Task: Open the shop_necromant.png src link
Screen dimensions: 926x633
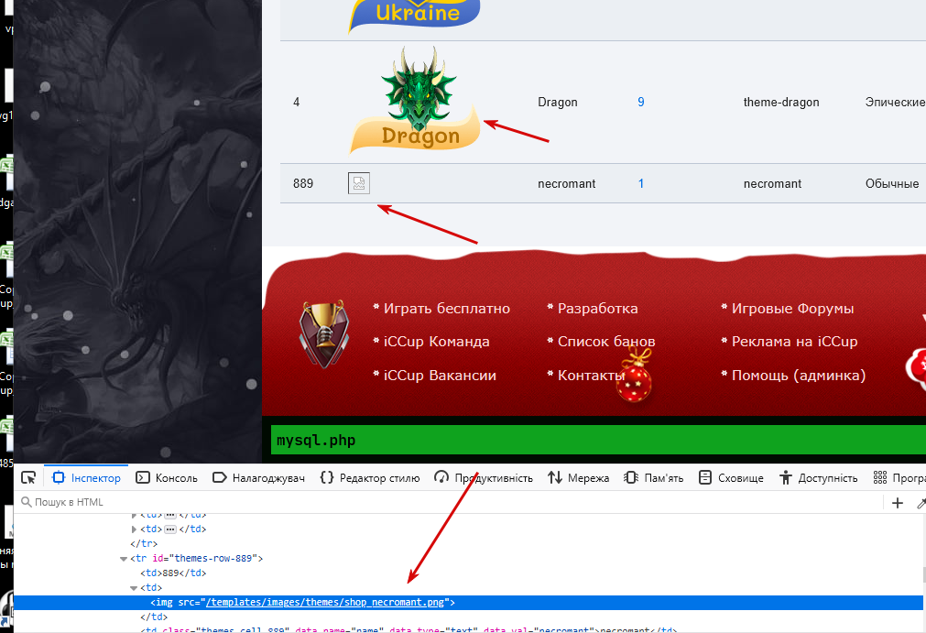Action: 325,602
